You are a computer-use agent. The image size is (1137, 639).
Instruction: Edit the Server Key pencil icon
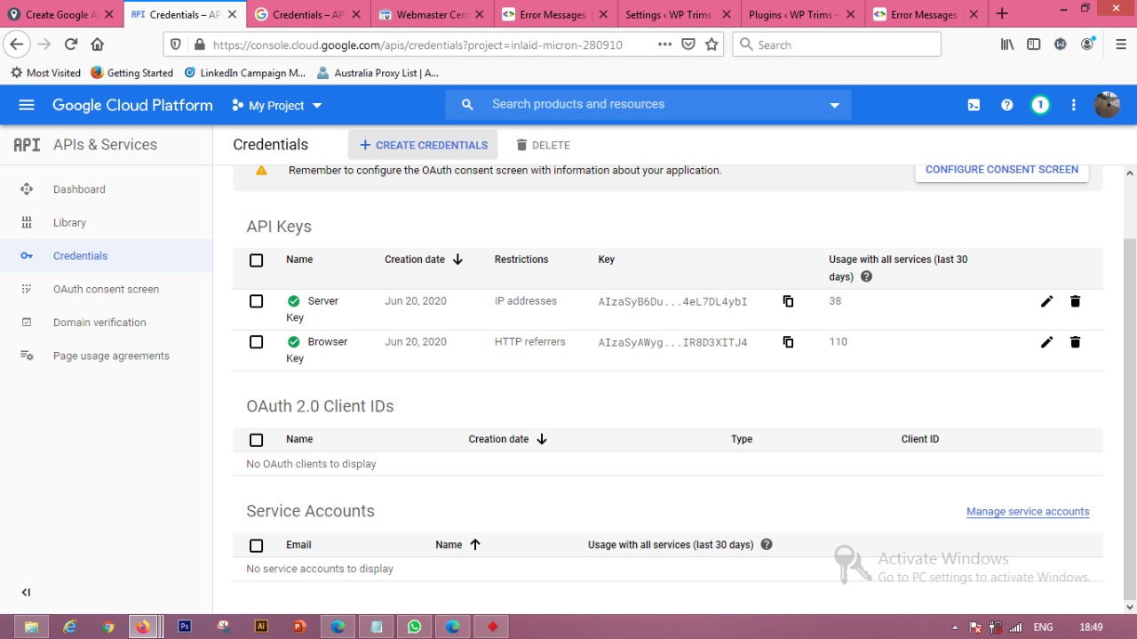1046,301
